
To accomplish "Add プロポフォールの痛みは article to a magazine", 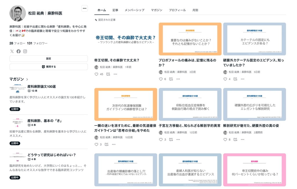I will tap(171, 79).
